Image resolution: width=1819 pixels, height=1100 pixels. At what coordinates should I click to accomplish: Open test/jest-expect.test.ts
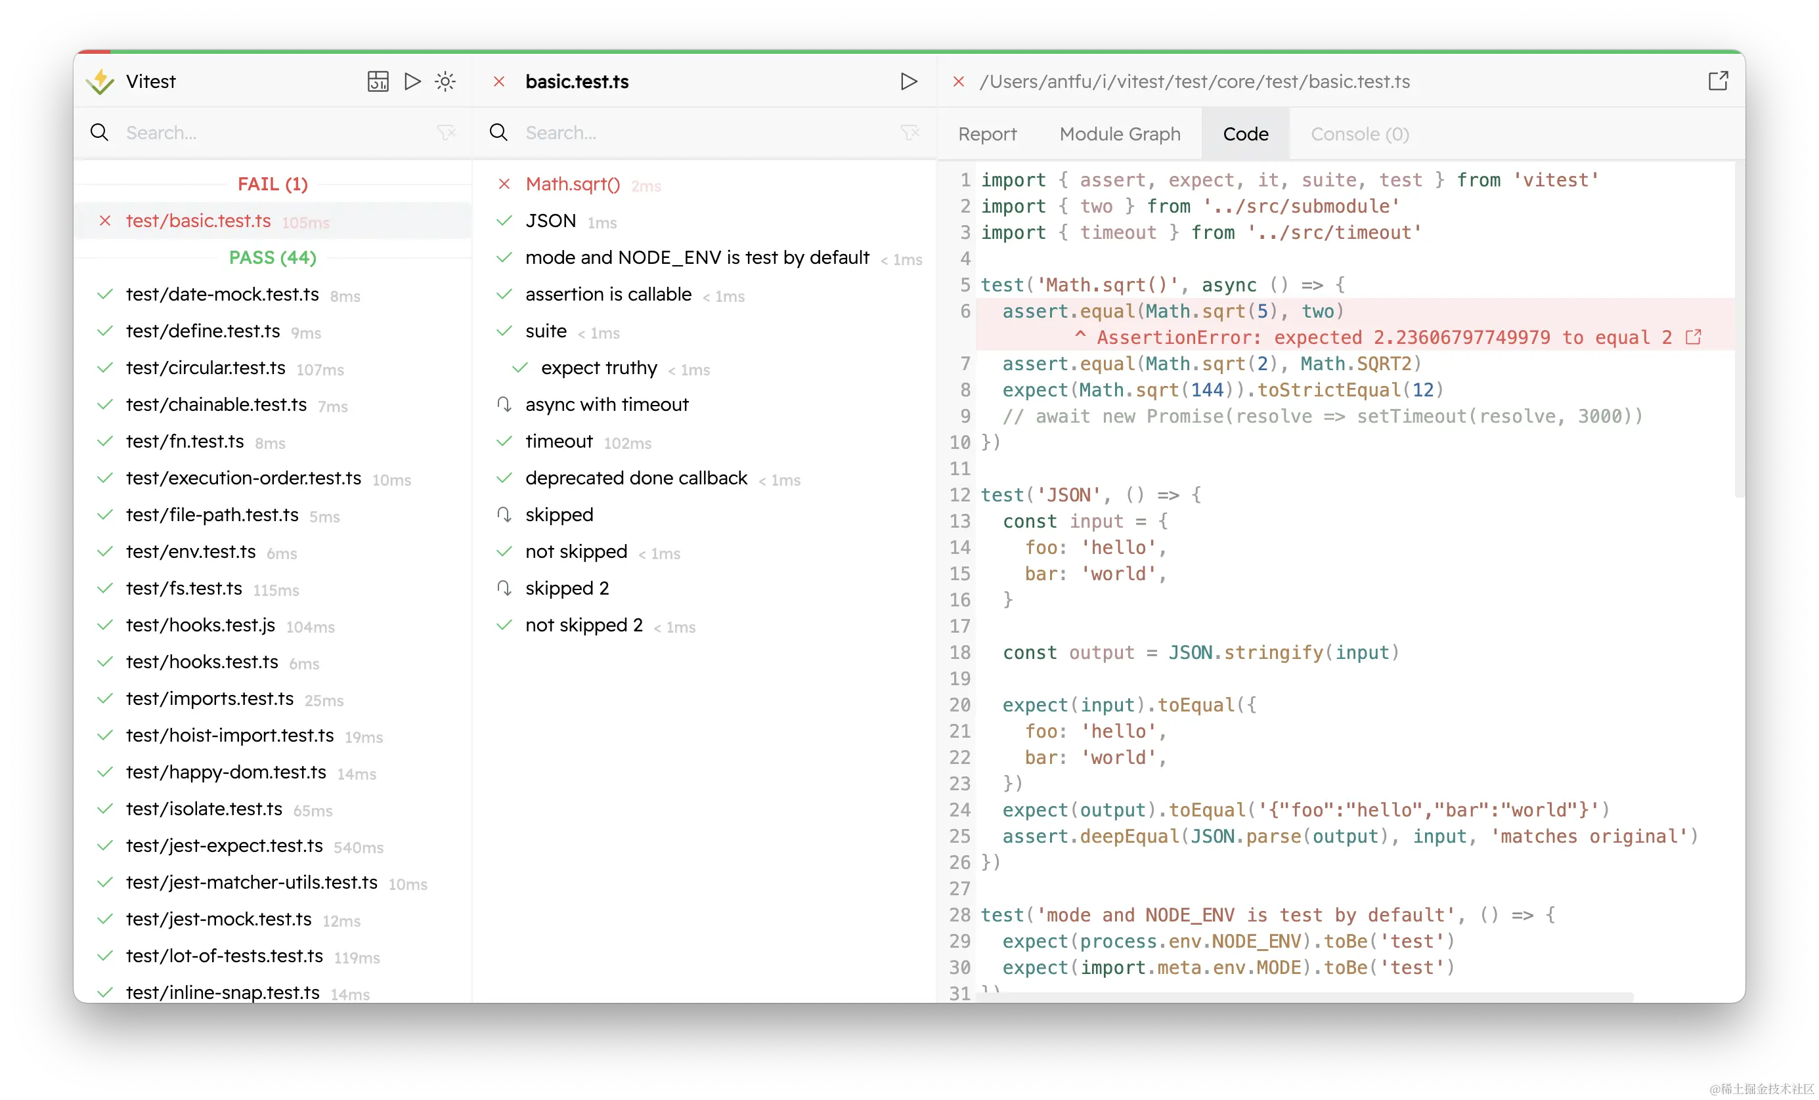click(x=273, y=846)
